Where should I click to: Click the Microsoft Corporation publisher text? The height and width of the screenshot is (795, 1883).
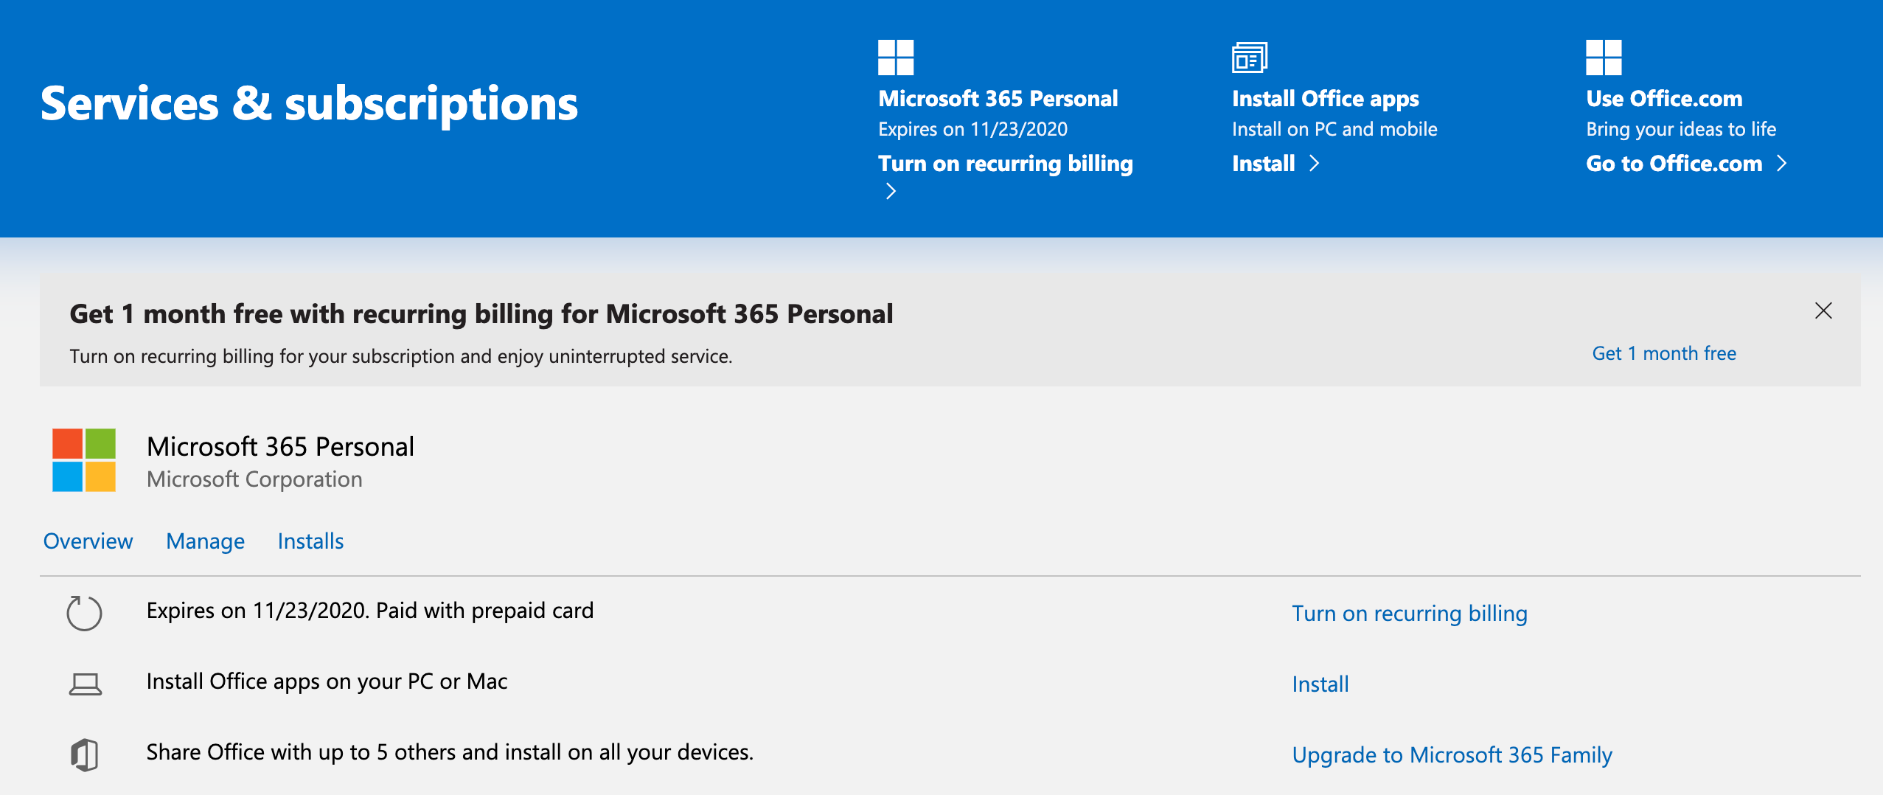point(254,479)
